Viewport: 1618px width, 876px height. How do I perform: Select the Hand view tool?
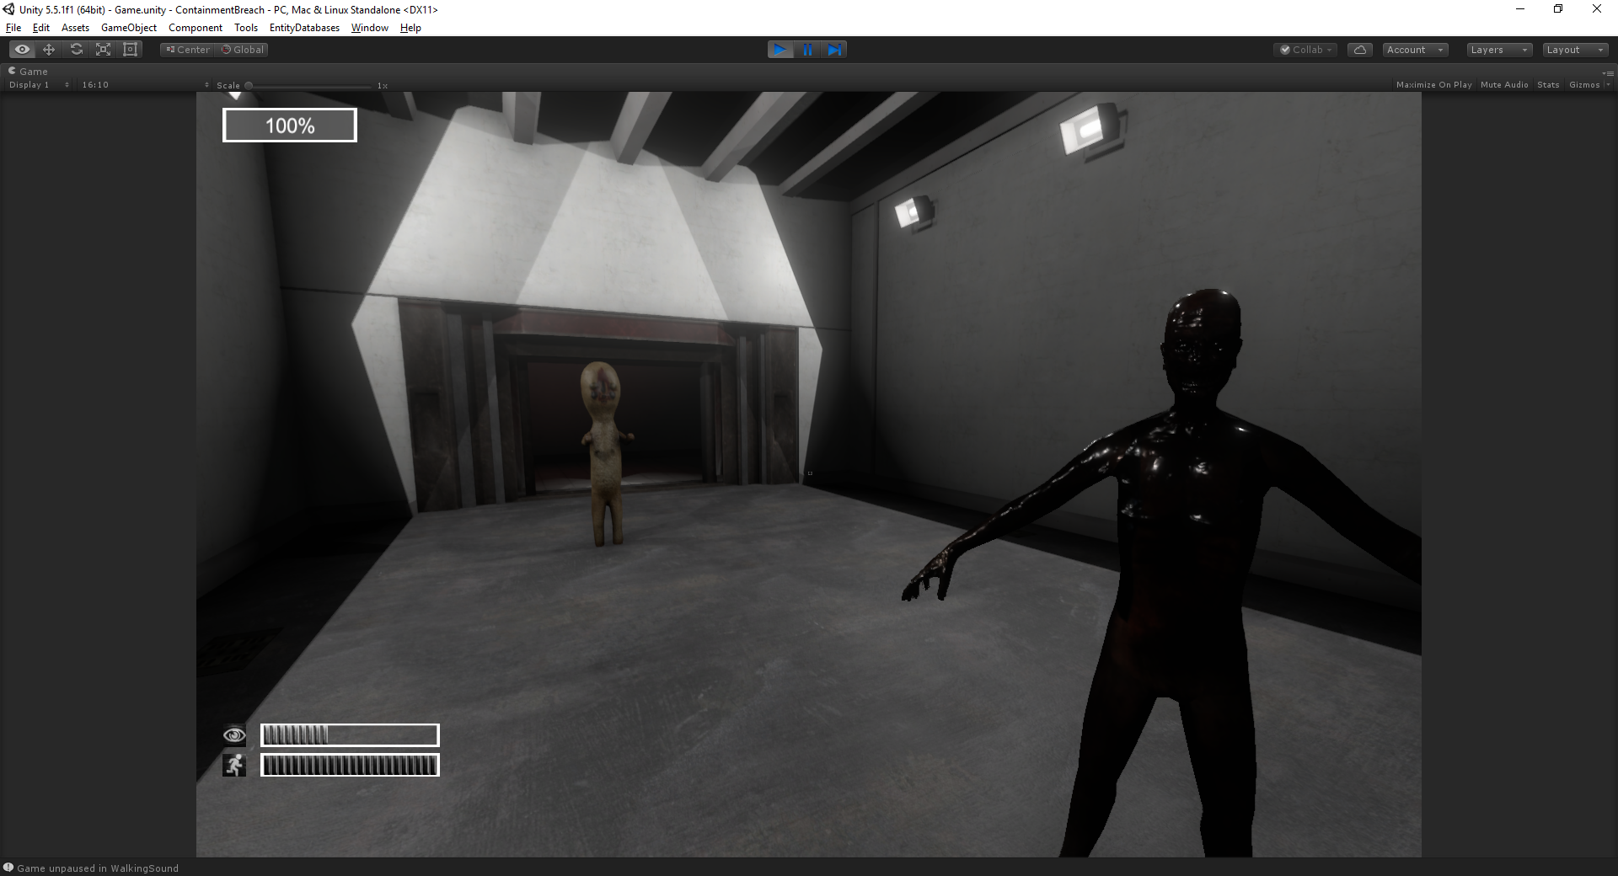(23, 50)
